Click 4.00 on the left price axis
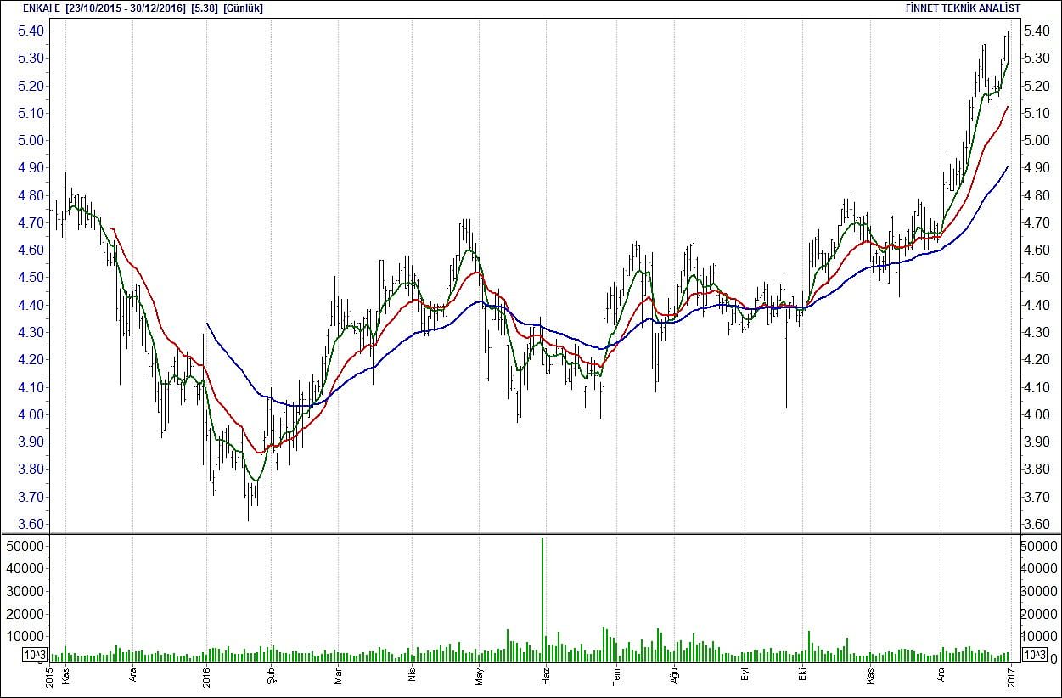The height and width of the screenshot is (698, 1062). pyautogui.click(x=31, y=414)
